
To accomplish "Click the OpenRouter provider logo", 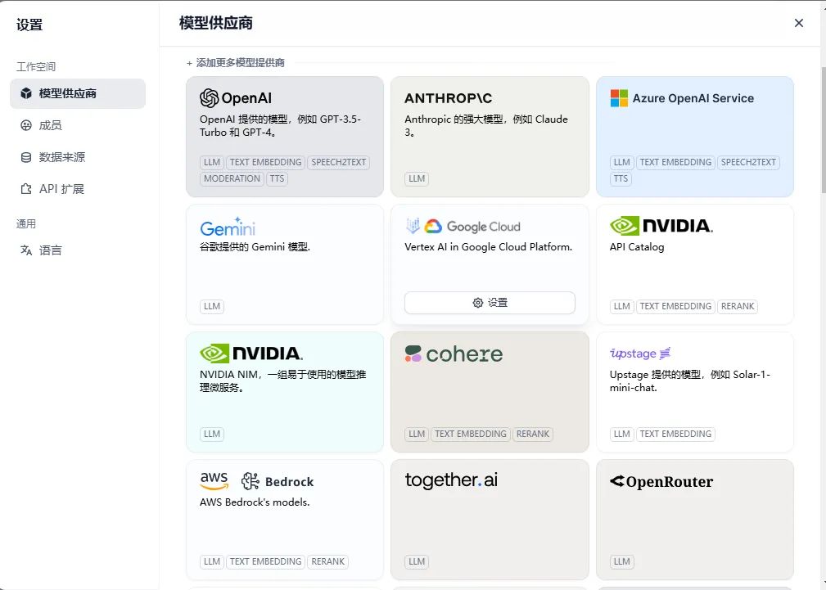I will pyautogui.click(x=661, y=482).
